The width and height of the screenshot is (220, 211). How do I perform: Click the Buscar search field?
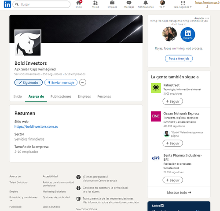(41, 4)
